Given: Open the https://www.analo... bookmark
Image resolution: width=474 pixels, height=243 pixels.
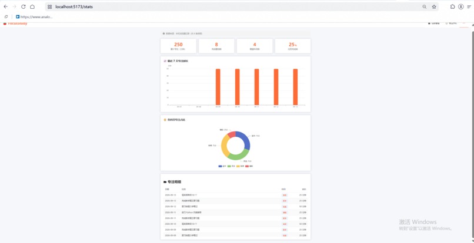Looking at the screenshot, I should 34,17.
